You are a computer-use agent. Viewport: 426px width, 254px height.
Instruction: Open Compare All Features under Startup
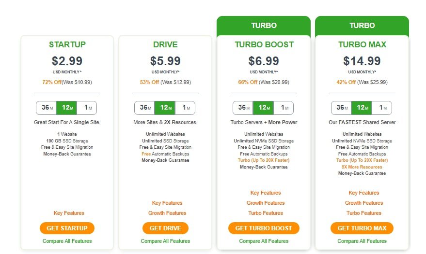click(x=67, y=241)
